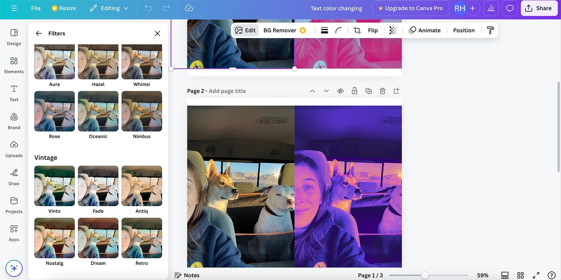Adjust the zoom slider handle
Screen dimensions: 561x280
click(424, 275)
